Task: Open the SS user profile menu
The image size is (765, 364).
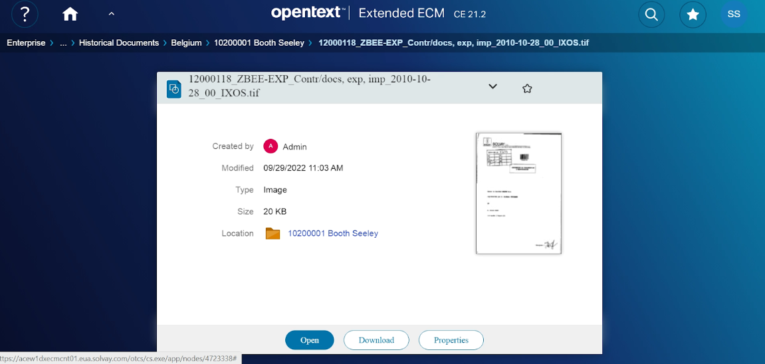Action: (x=734, y=15)
